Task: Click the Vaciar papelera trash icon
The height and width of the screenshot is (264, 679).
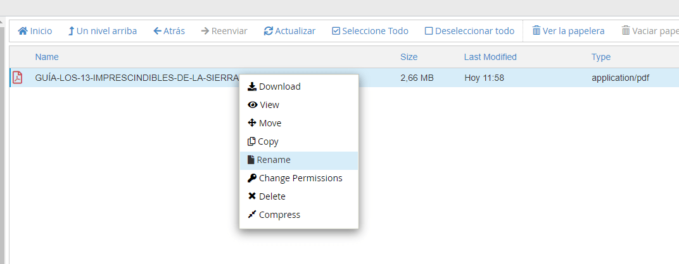Action: click(x=626, y=31)
